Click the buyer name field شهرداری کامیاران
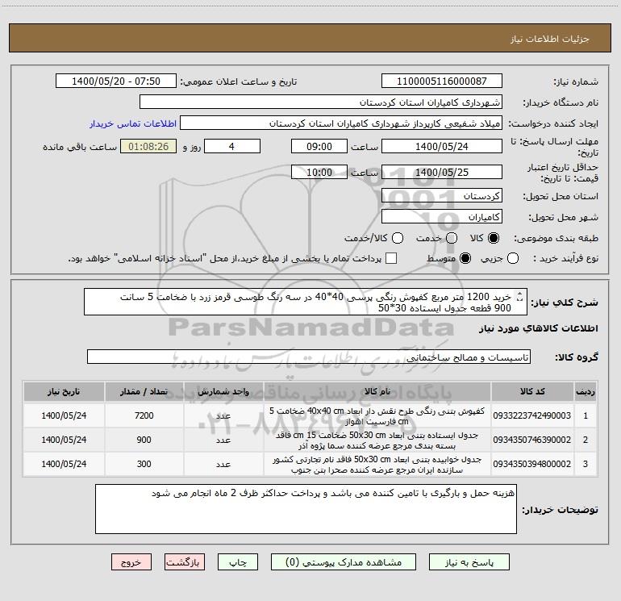Screen dimensions: 621x601 pos(321,102)
